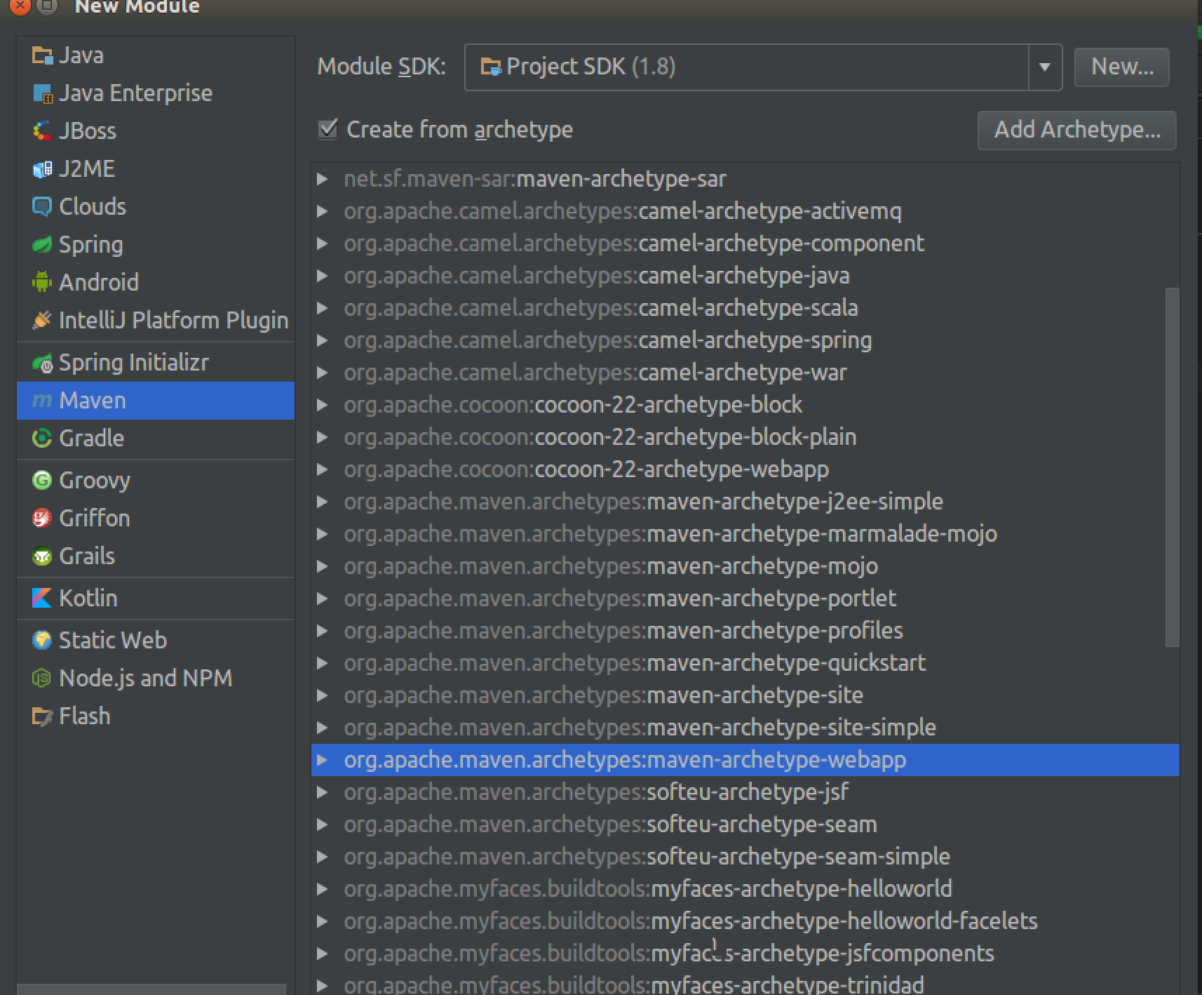Expand maven-archetype-quickstart arrow
This screenshot has height=995, width=1202.
pyautogui.click(x=323, y=663)
